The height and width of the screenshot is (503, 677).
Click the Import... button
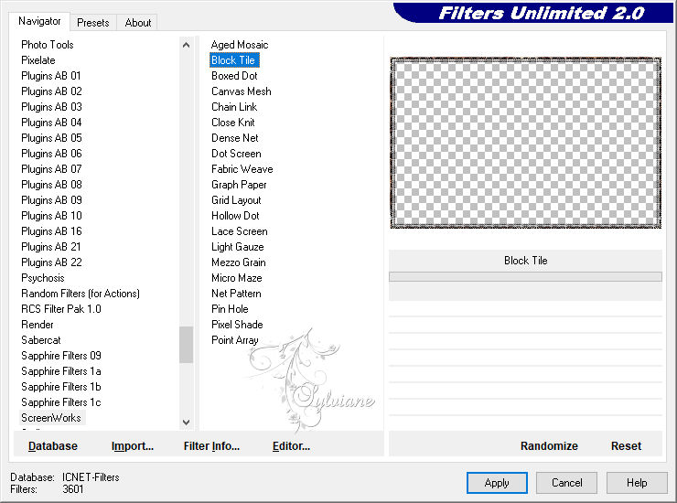point(132,446)
